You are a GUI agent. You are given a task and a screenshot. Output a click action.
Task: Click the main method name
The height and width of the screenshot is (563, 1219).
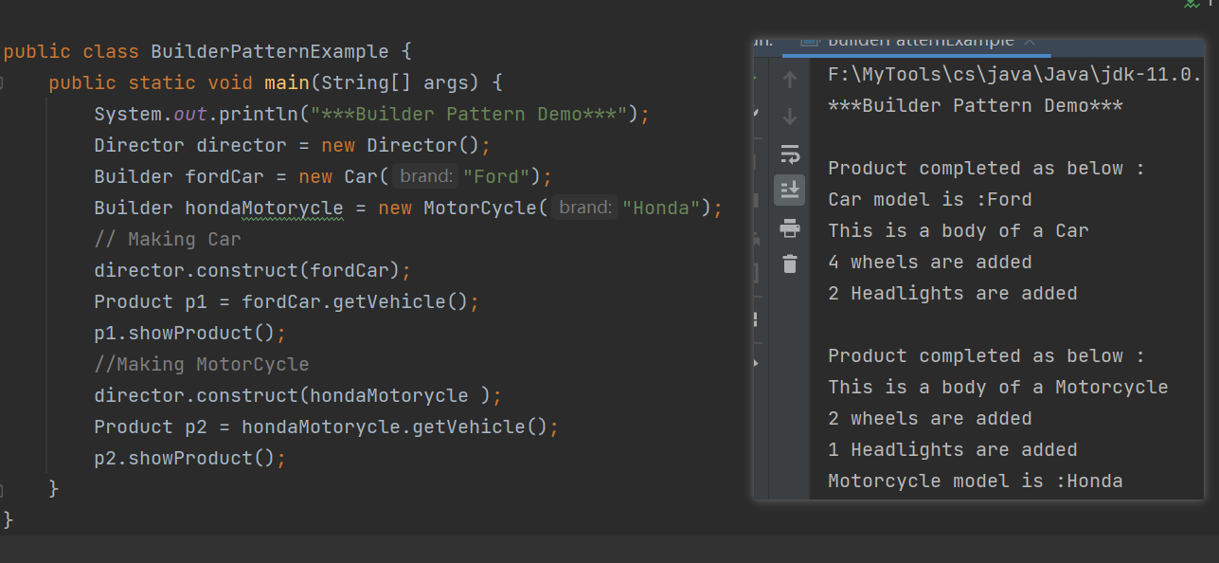pos(287,82)
